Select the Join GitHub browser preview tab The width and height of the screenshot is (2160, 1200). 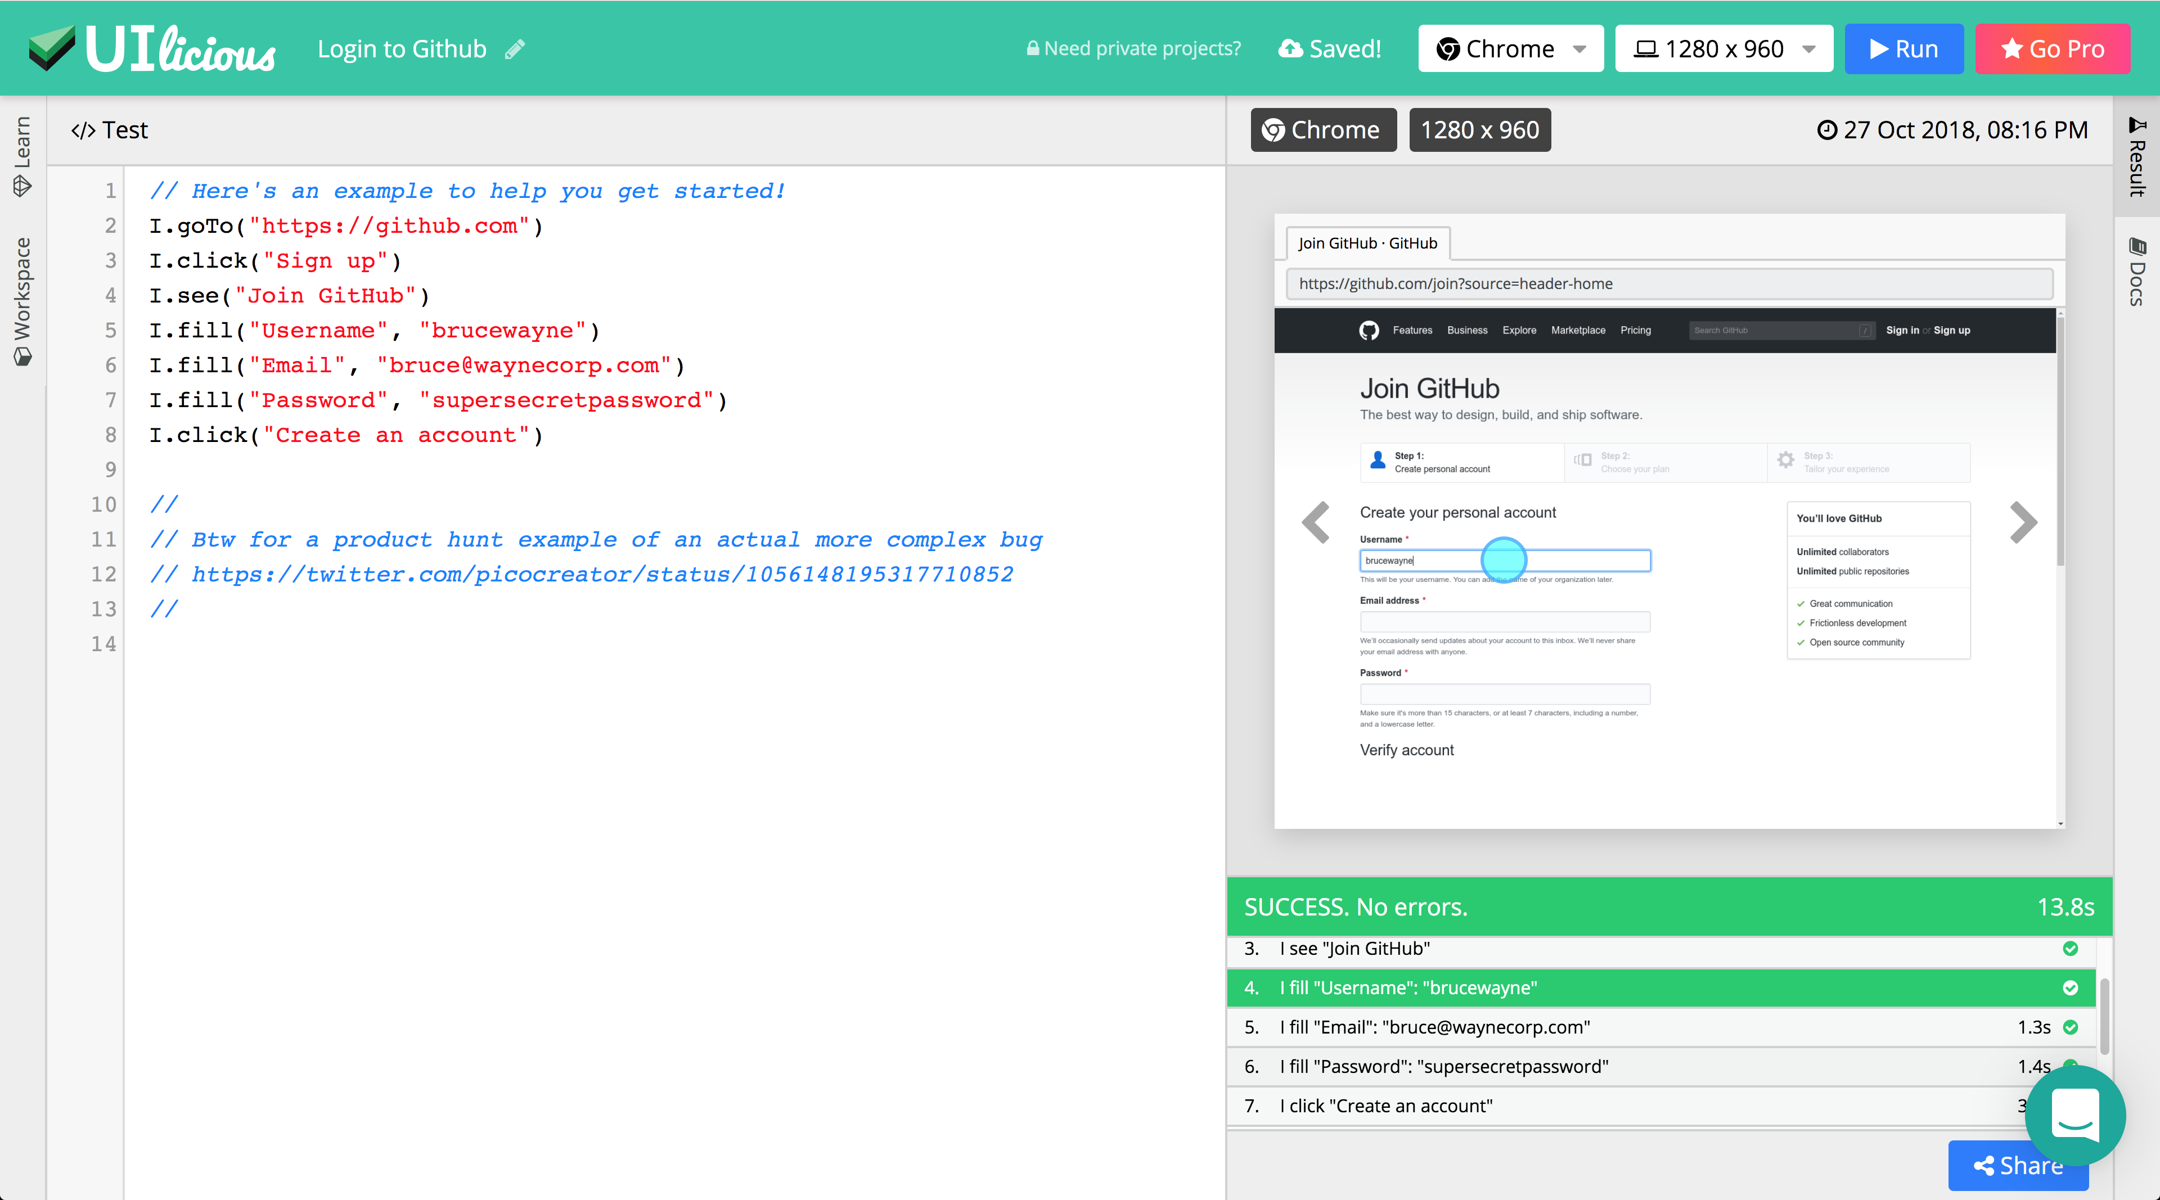pyautogui.click(x=1367, y=243)
